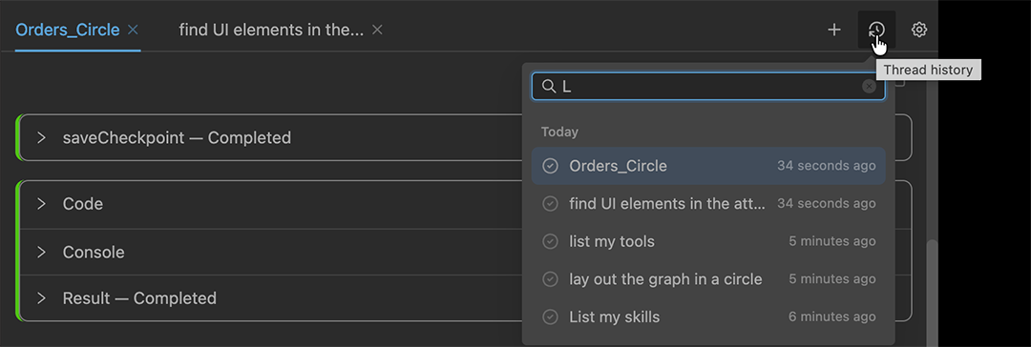This screenshot has height=347, width=1031.
Task: Open the 'List my skills' thread
Action: pos(708,317)
